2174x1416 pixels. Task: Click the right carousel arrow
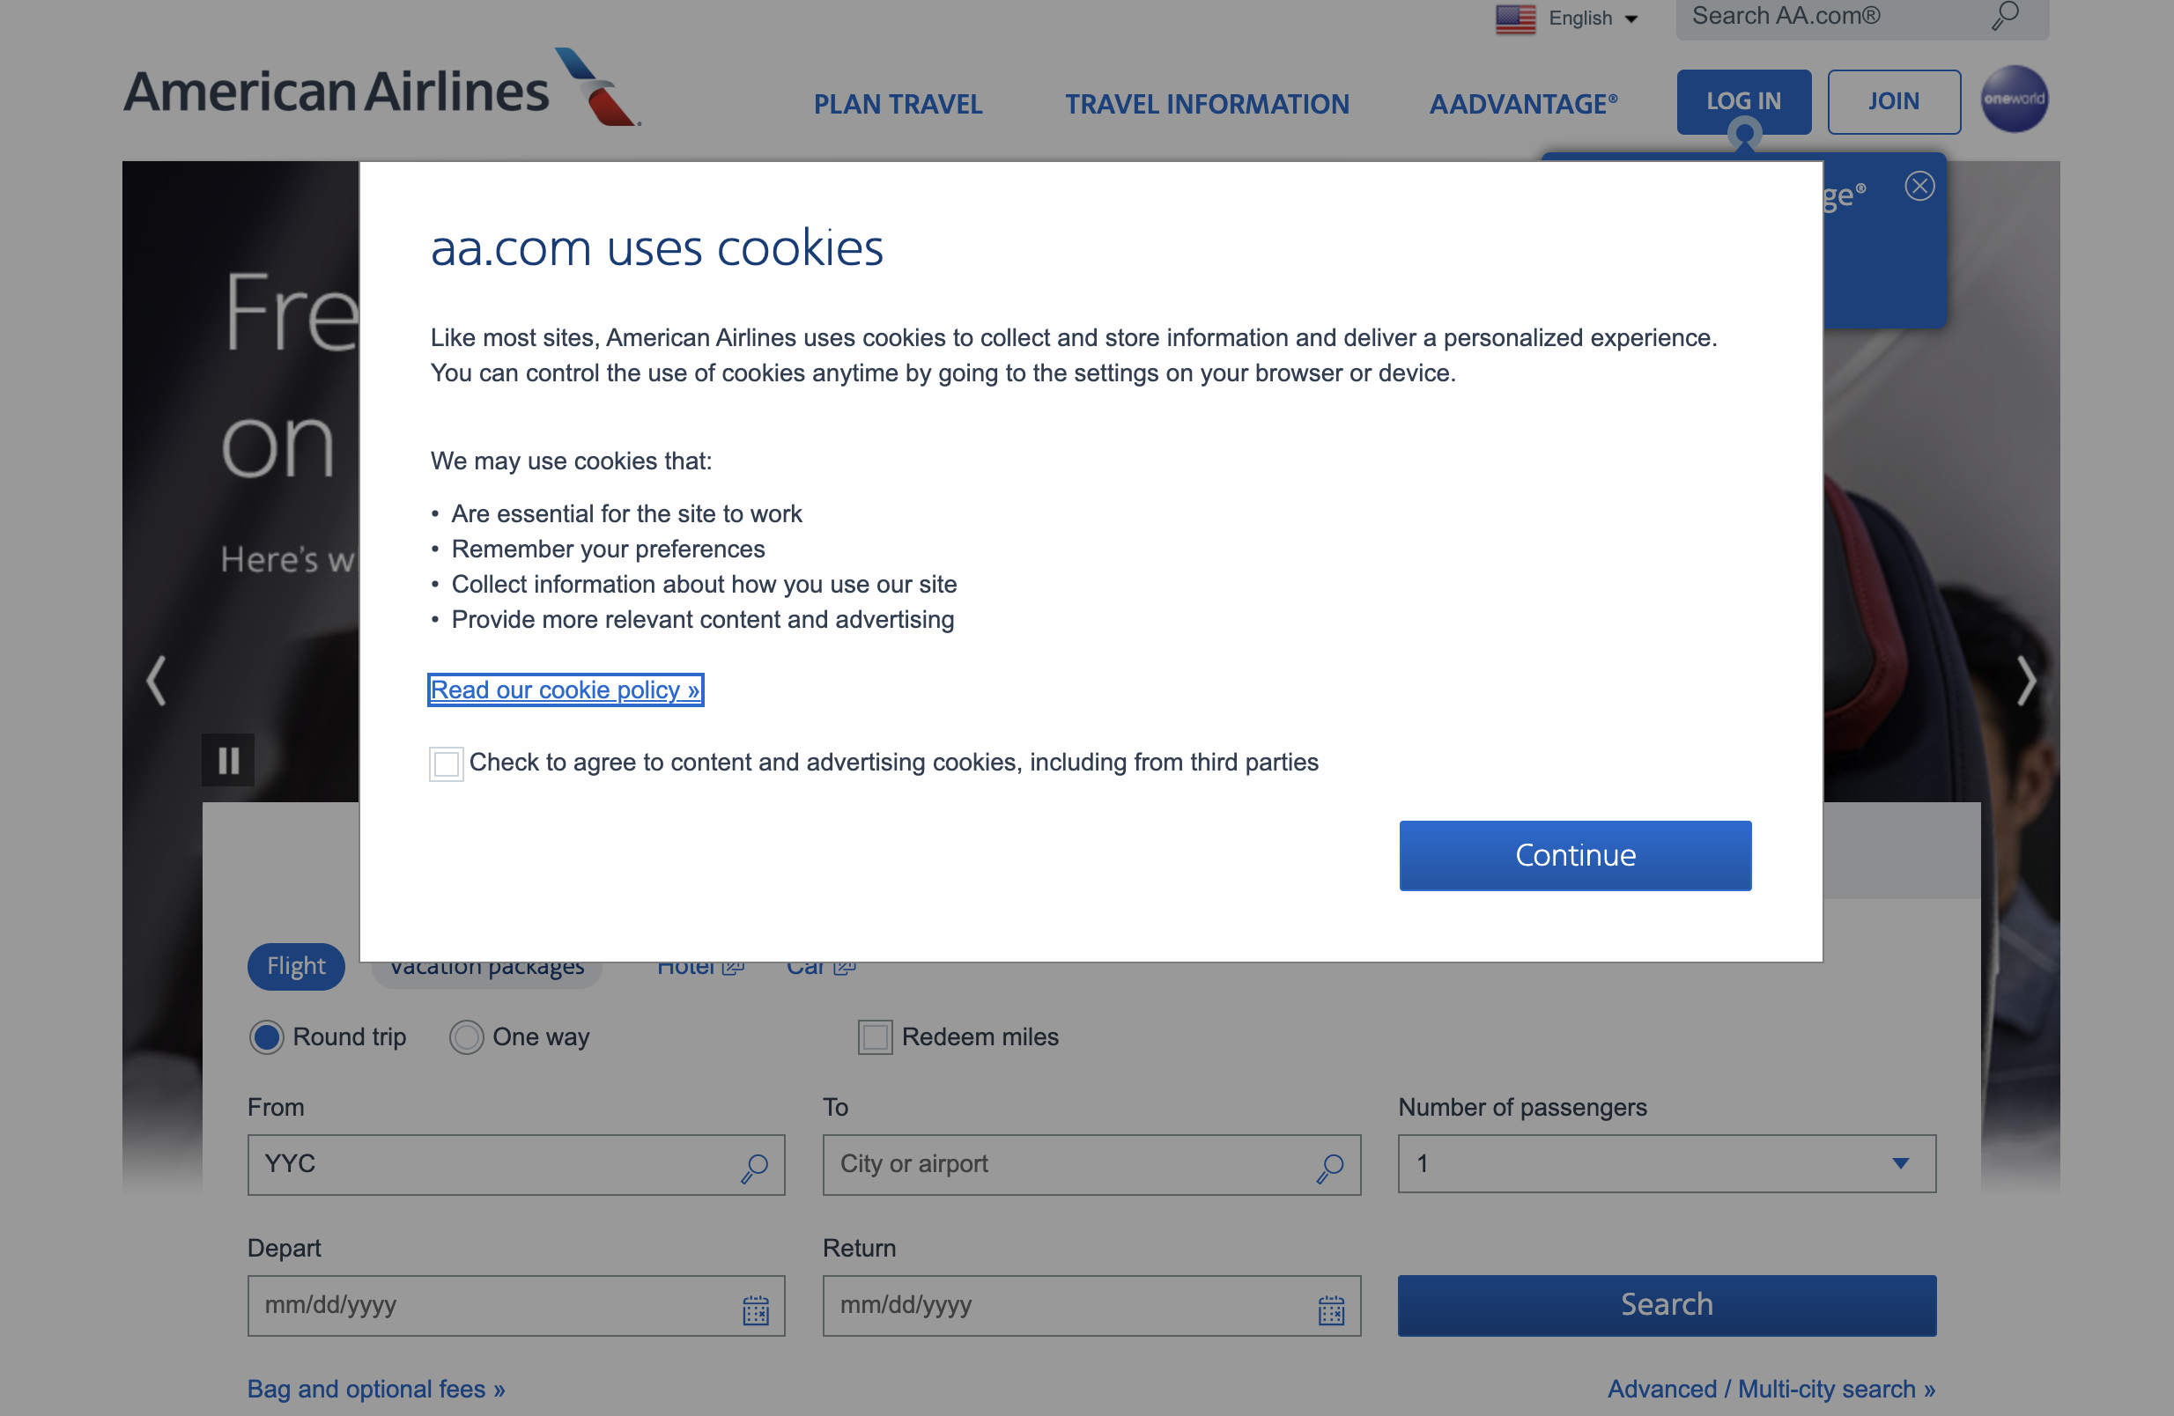pyautogui.click(x=2028, y=679)
